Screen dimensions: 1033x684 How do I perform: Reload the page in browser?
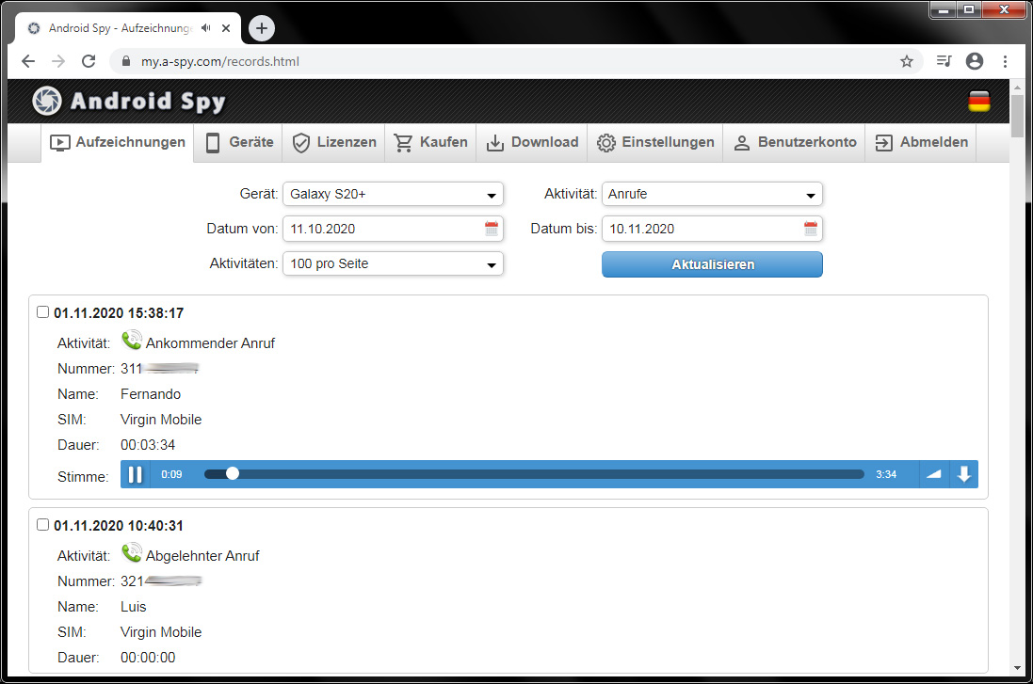(89, 61)
